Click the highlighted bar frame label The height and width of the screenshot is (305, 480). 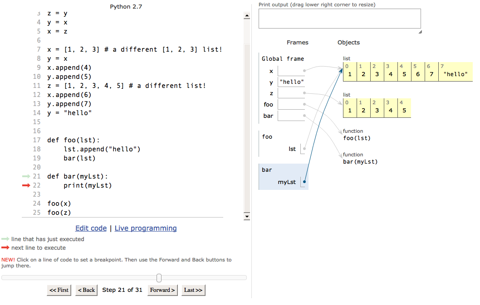pyautogui.click(x=267, y=170)
